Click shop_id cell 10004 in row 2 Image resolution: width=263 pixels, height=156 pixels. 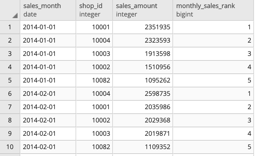(x=94, y=40)
